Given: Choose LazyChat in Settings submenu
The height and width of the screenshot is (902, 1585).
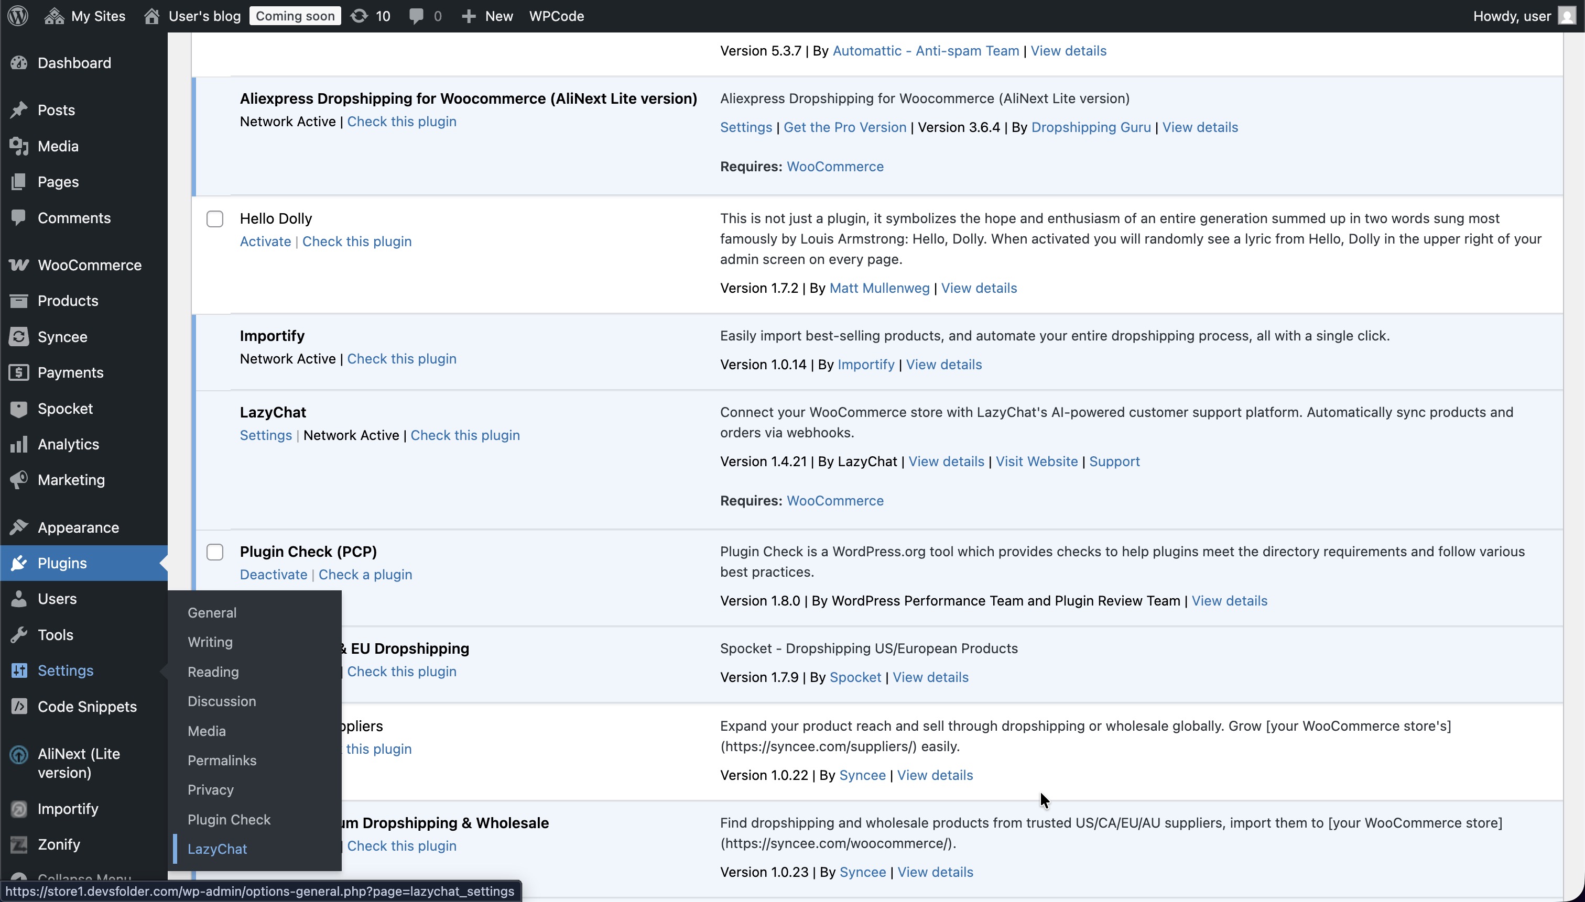Looking at the screenshot, I should [x=217, y=849].
